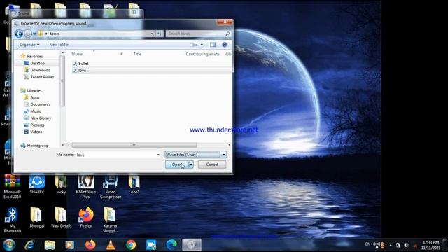Screen dimensions: 448x252
Task: Open the media player taskbar icon
Action: [x=70, y=245]
